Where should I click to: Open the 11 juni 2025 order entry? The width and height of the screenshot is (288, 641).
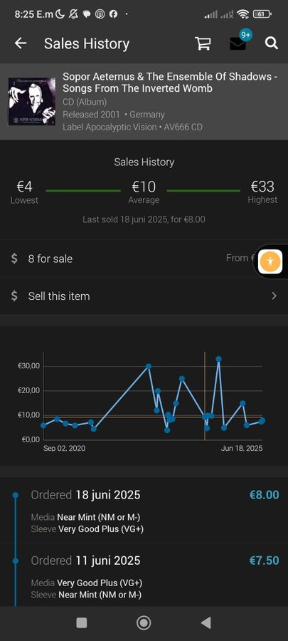click(x=144, y=575)
